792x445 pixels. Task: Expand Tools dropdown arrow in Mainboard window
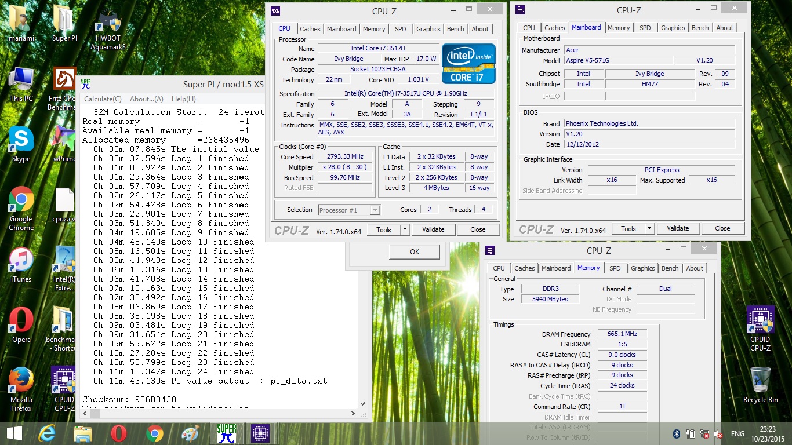649,228
